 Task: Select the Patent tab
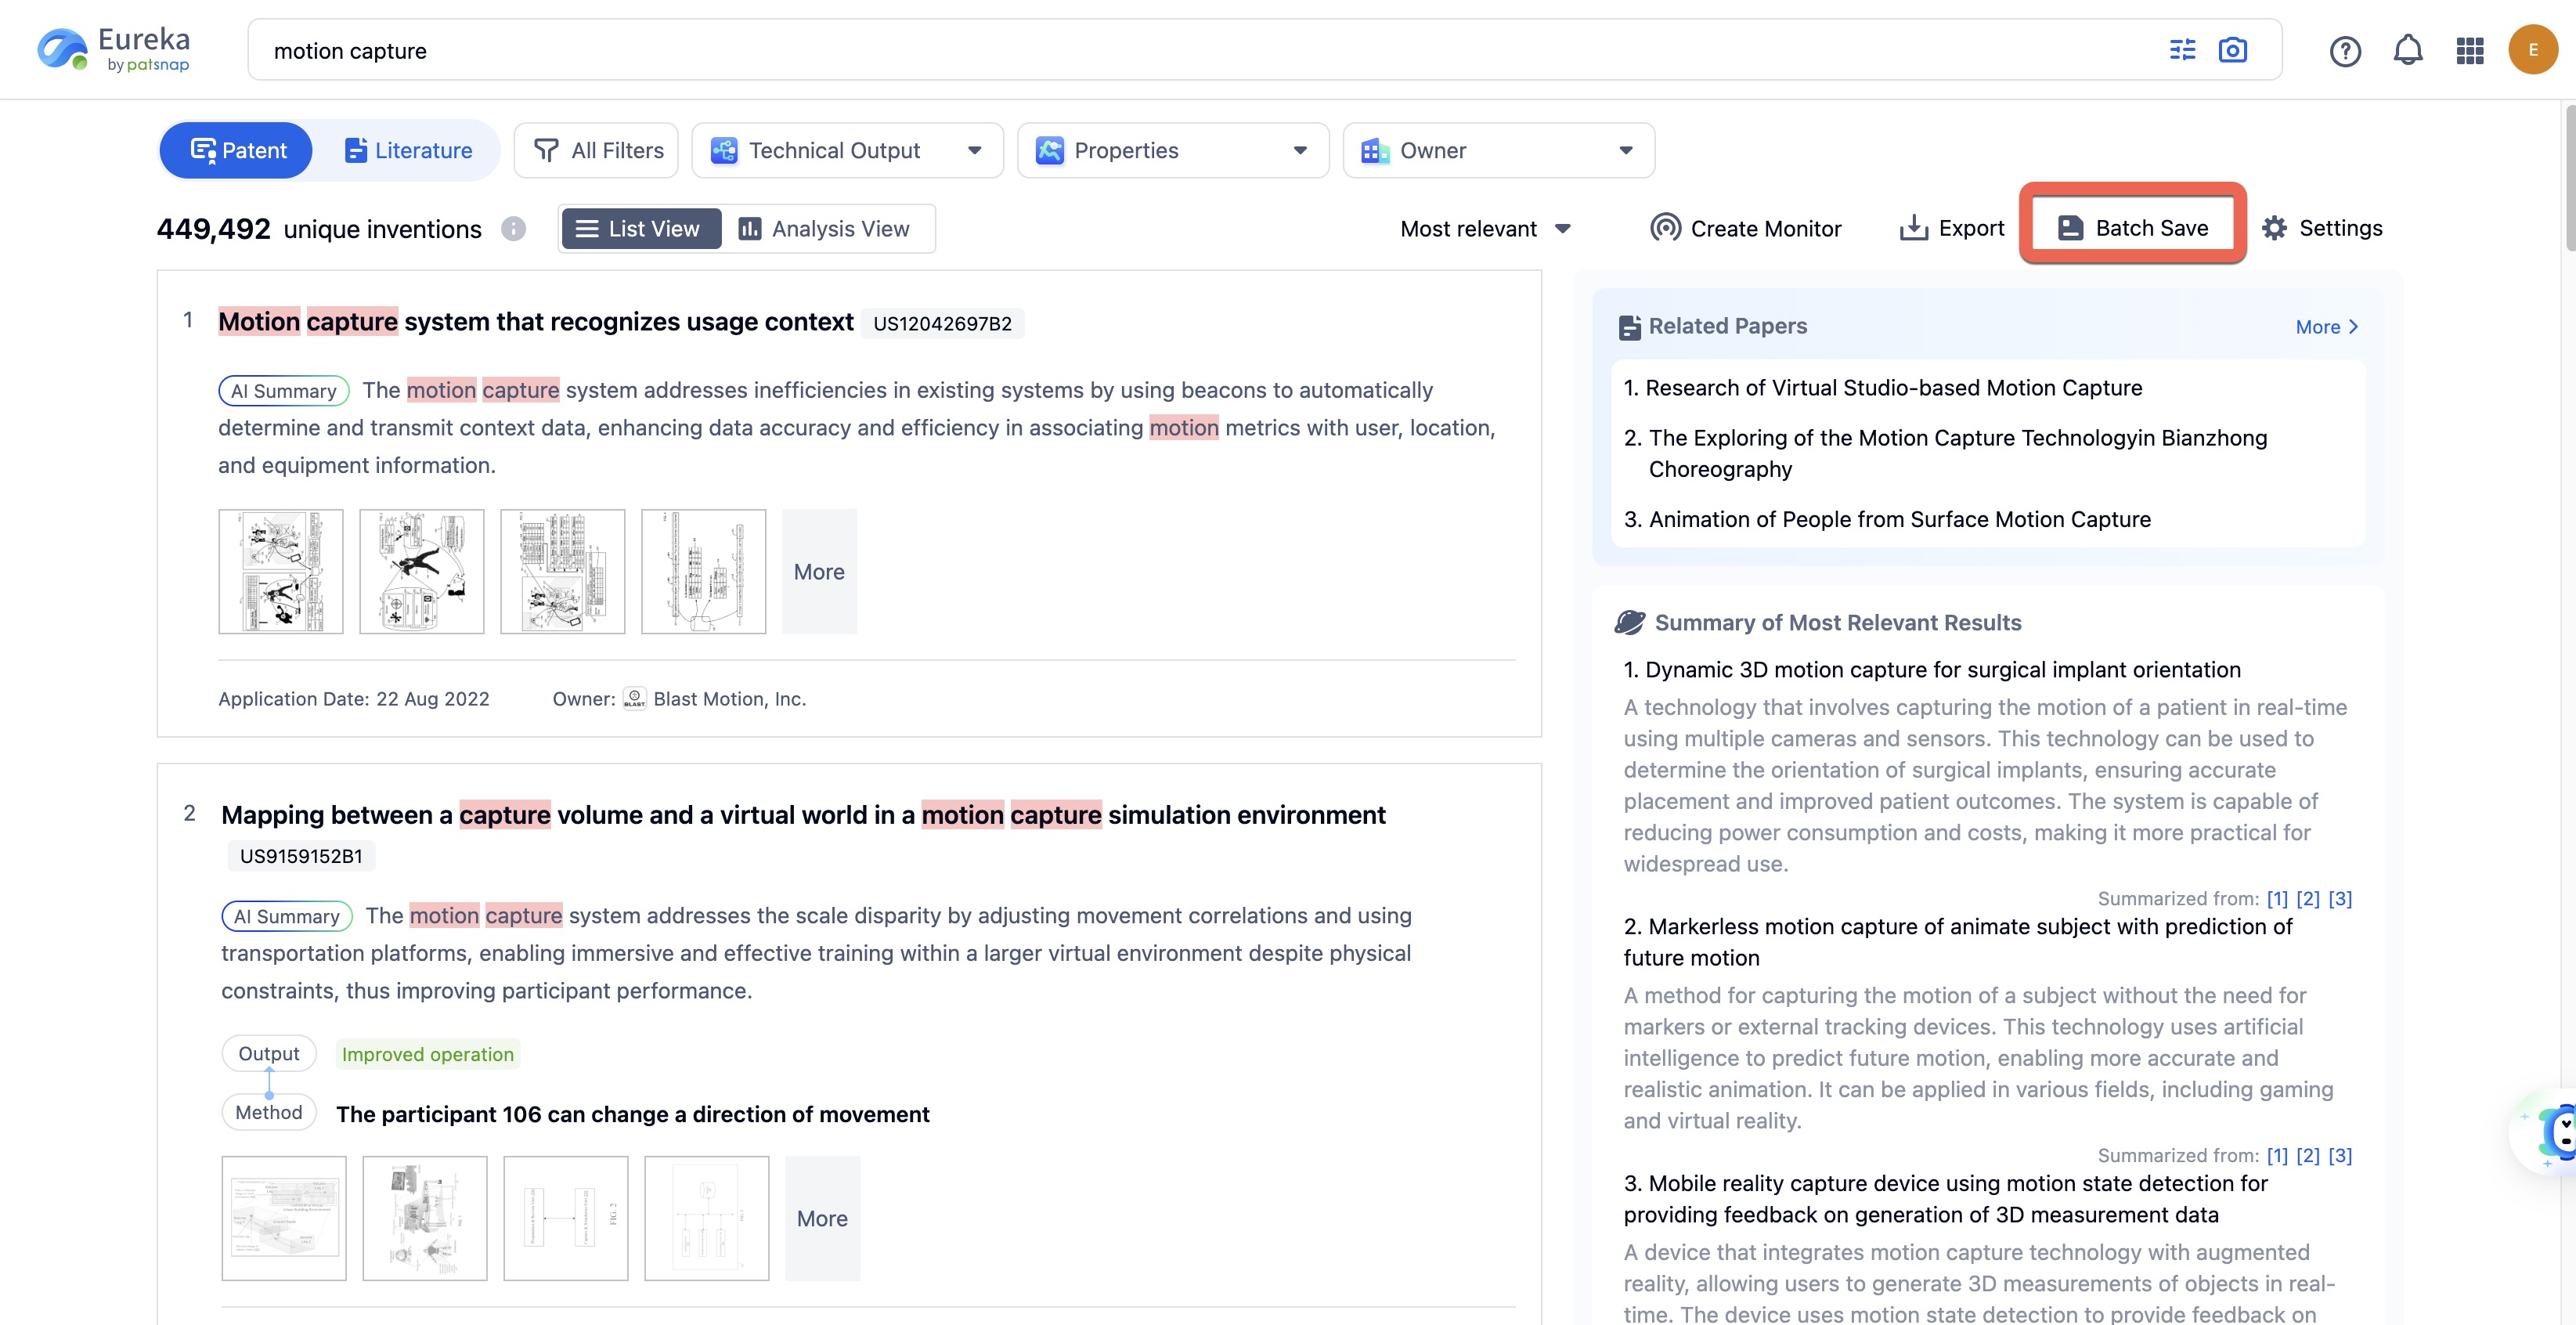pos(238,150)
